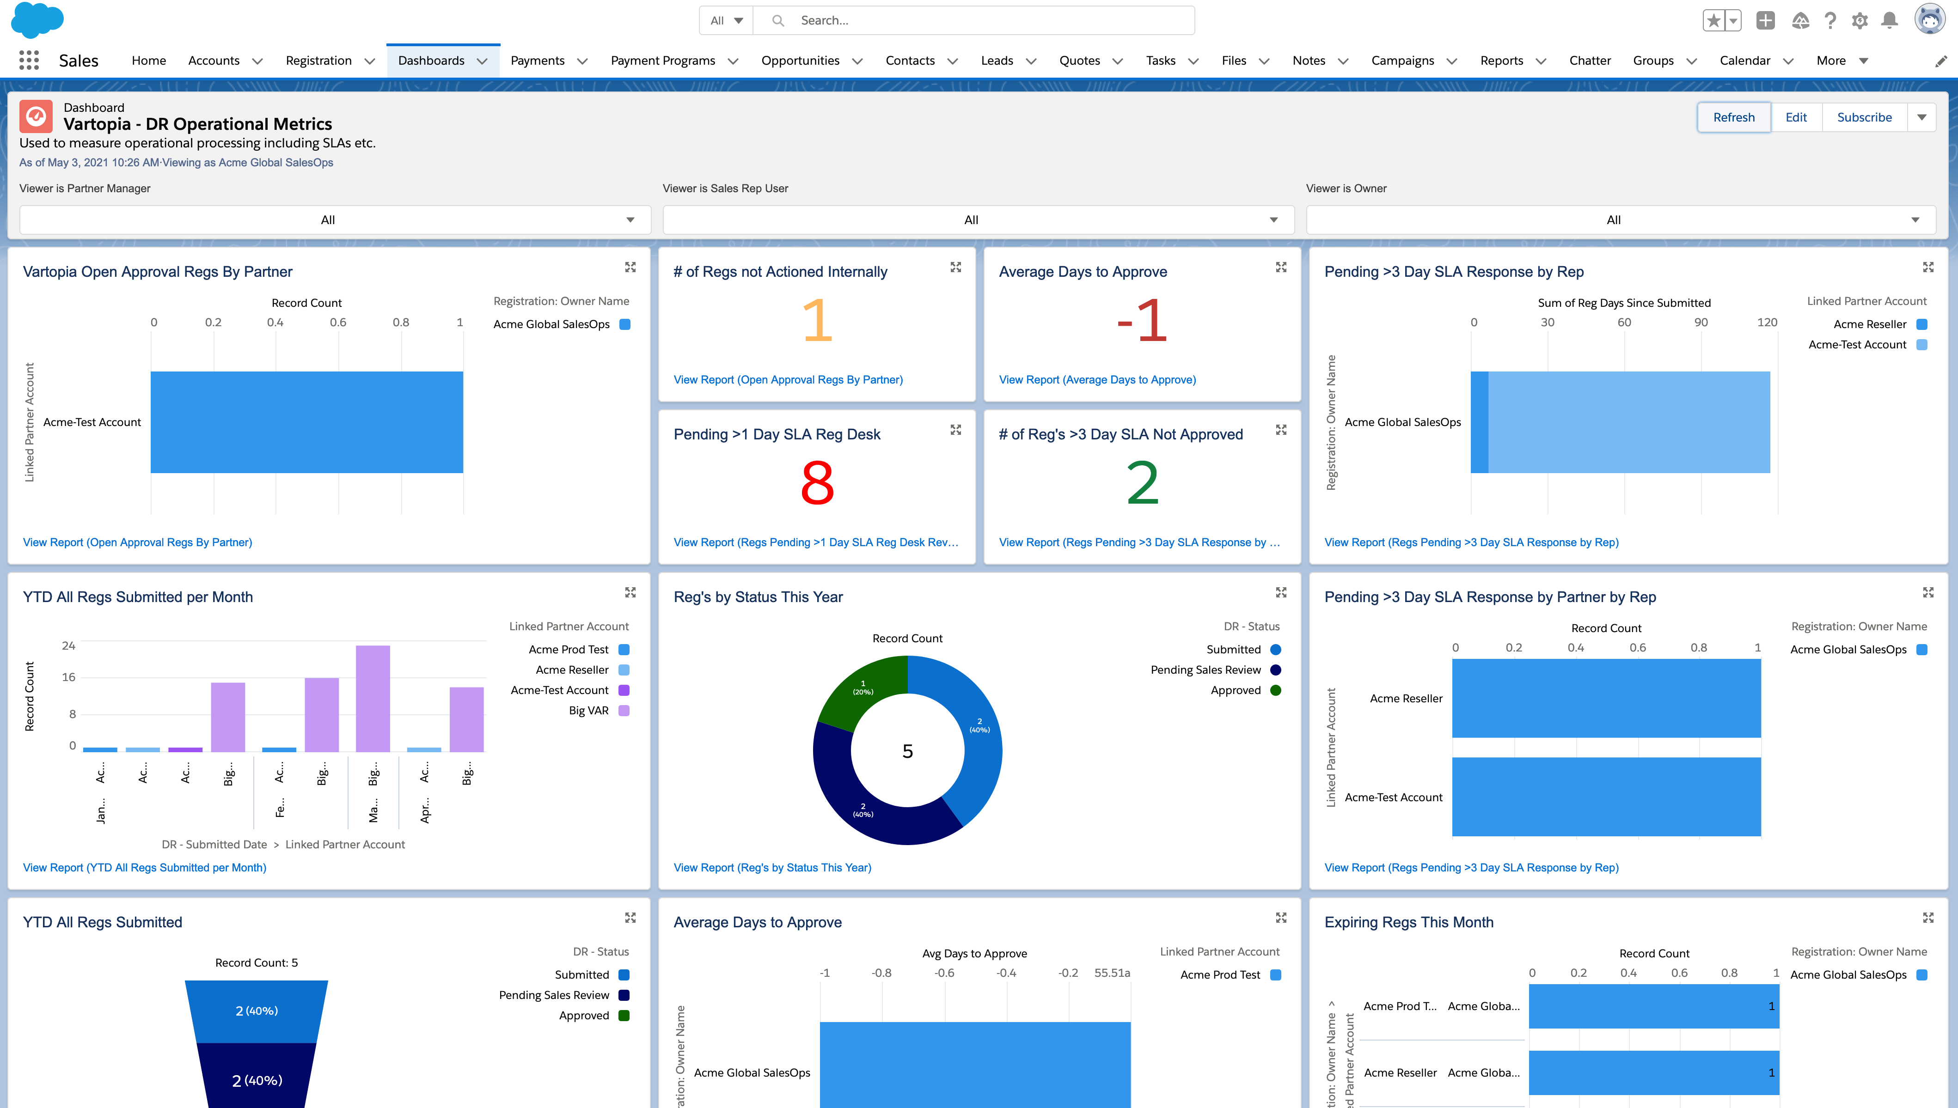Expand the Pending >1 Day SLA Reg Desk widget
The image size is (1958, 1108).
(955, 430)
